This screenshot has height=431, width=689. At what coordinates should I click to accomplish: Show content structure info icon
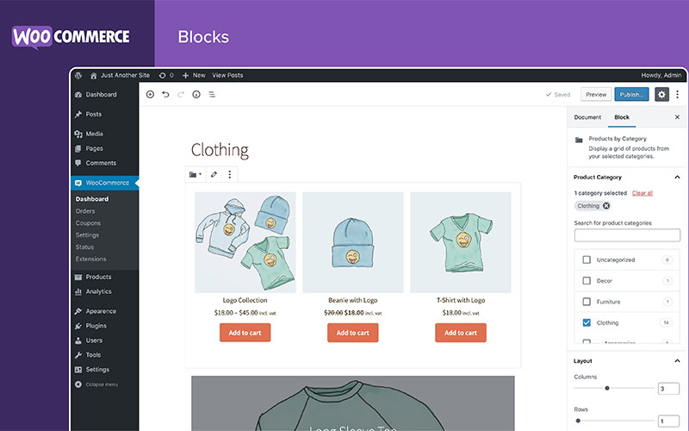(196, 94)
